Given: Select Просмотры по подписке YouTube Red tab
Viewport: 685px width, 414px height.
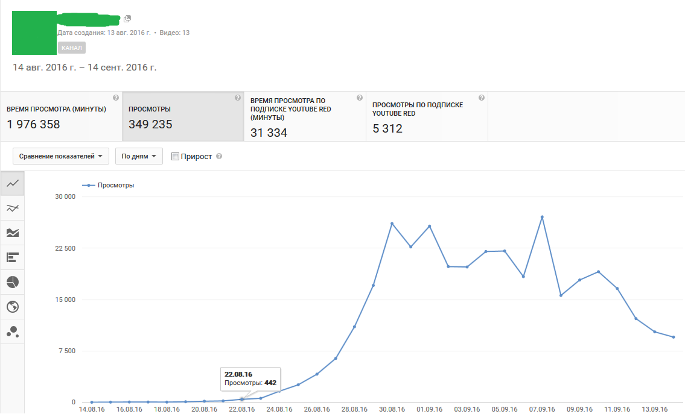Looking at the screenshot, I should (427, 116).
